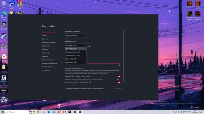Choose Базовый (1 GB) memory option

click(x=76, y=59)
